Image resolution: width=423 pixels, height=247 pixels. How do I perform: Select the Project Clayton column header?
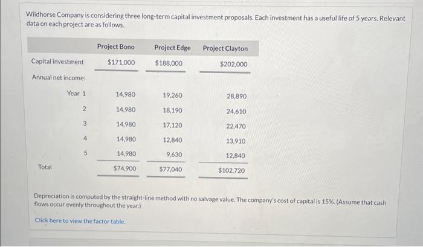(225, 48)
